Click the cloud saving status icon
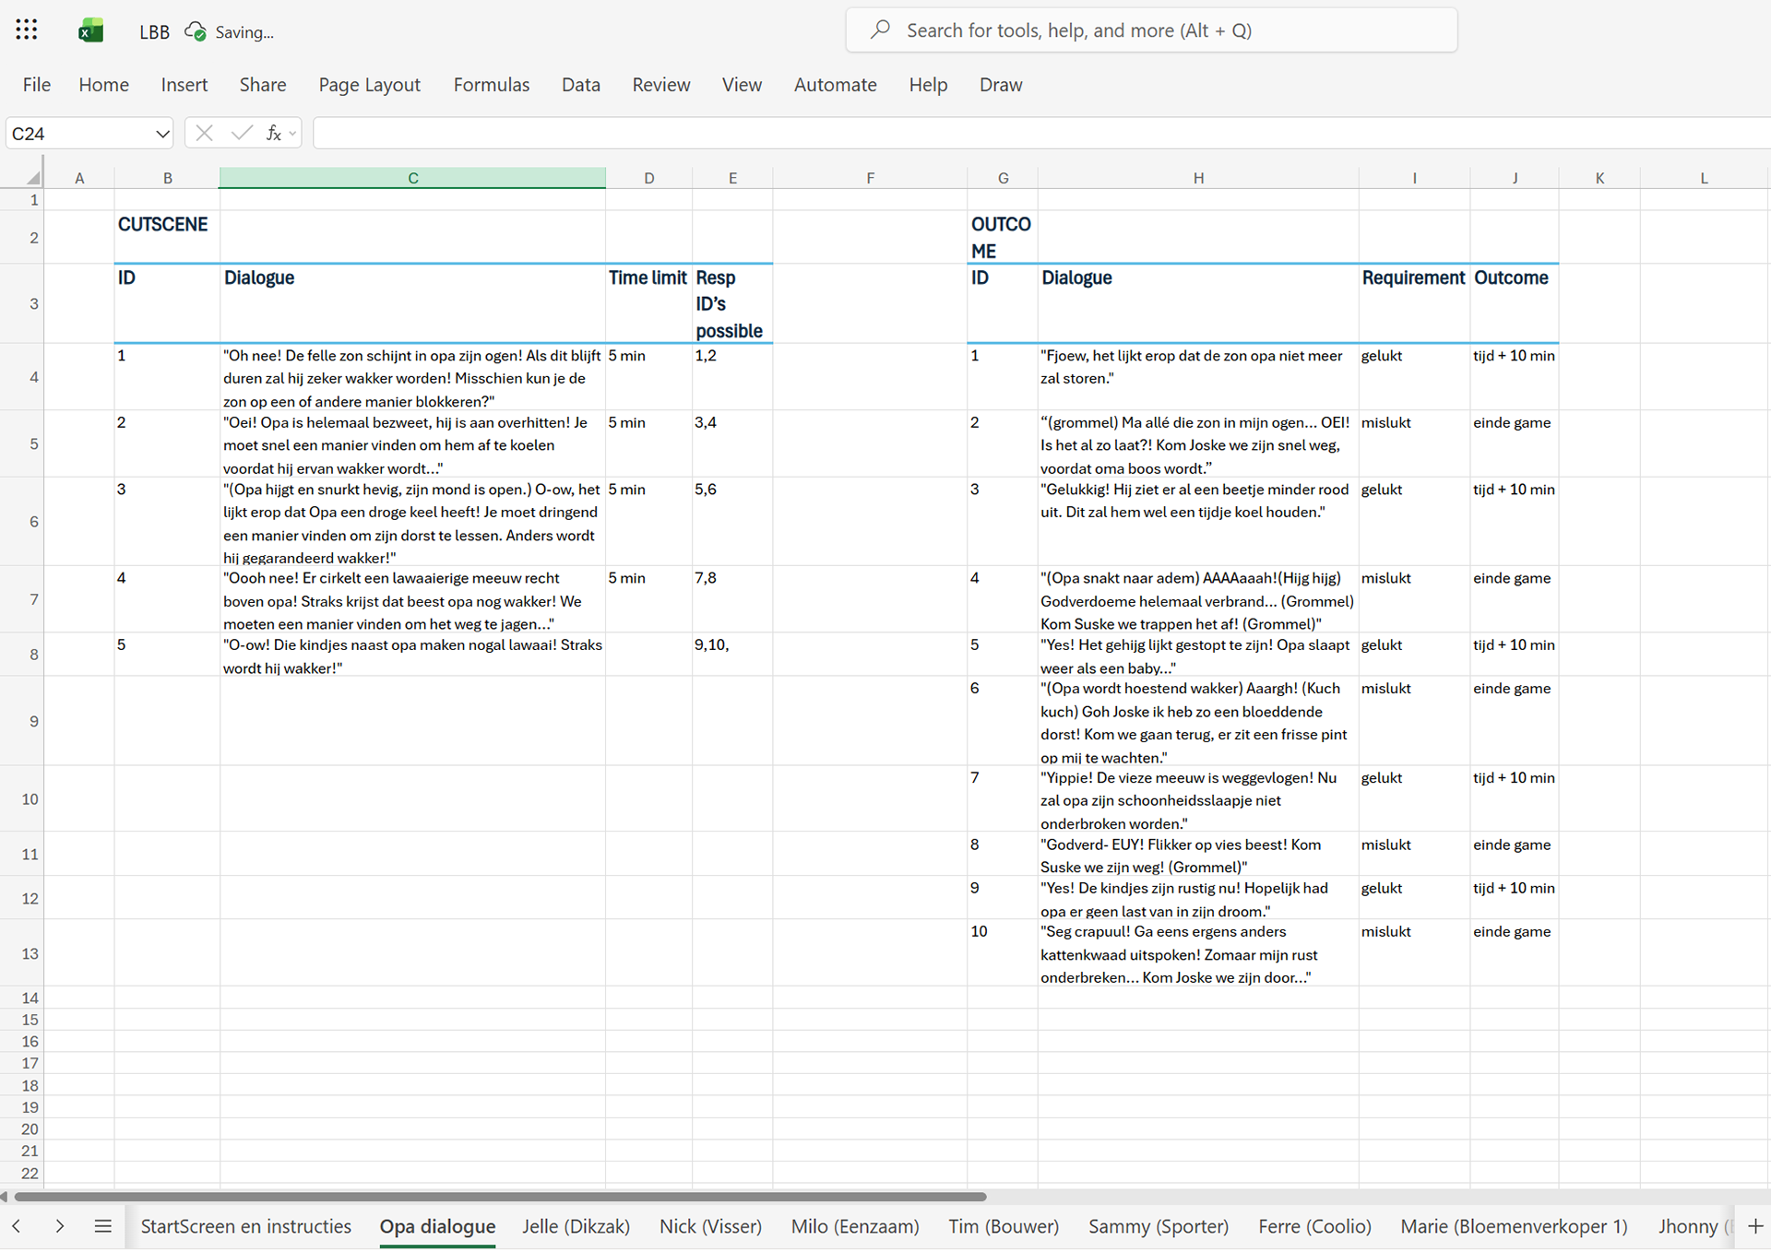Viewport: 1771px width, 1252px height. point(195,31)
